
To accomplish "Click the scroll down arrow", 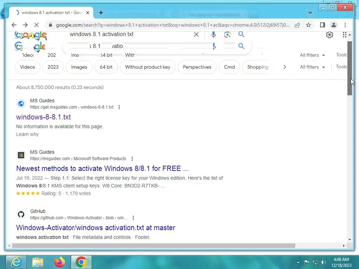I will (350, 240).
